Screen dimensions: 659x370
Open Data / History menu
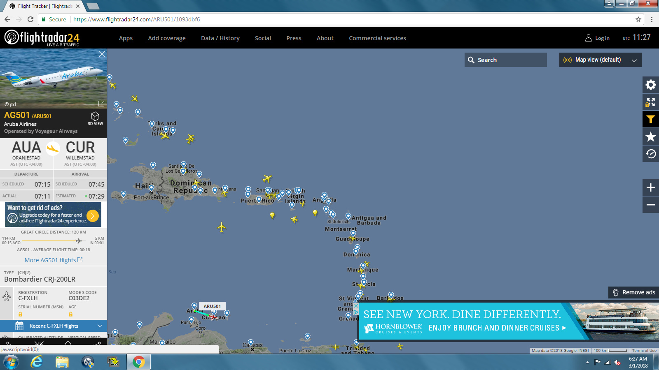point(220,38)
